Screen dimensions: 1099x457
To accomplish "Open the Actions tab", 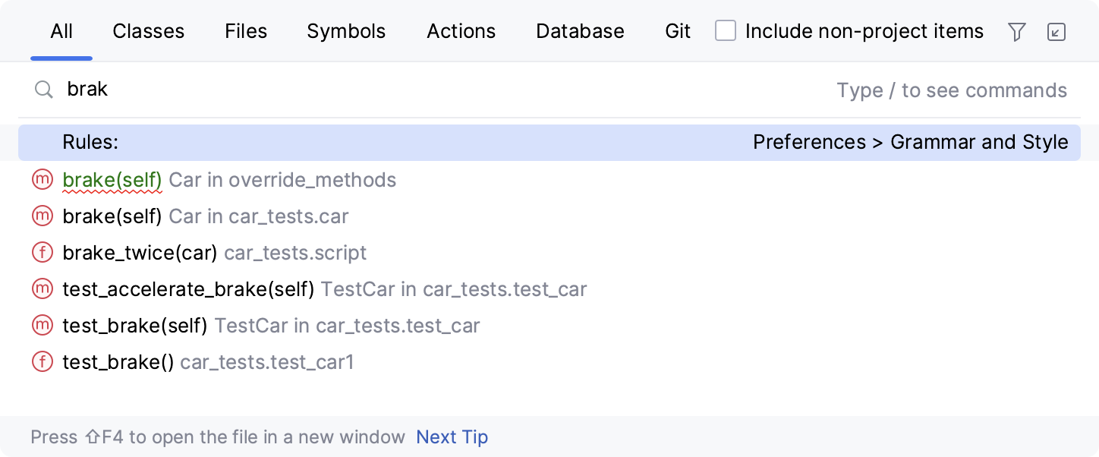I will click(461, 31).
